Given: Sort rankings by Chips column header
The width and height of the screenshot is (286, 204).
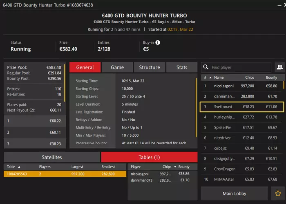Looking at the screenshot, I should click(250, 78).
